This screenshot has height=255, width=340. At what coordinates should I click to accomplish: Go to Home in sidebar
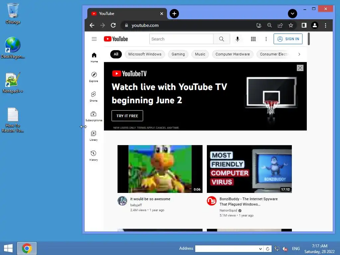[94, 58]
